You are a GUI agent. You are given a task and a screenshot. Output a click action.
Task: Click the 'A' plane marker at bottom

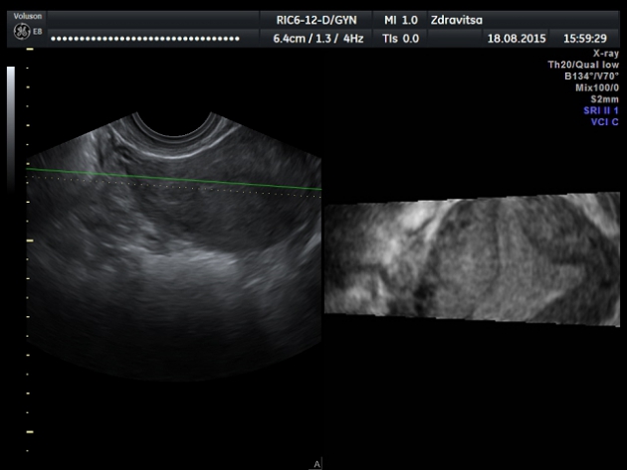click(316, 464)
